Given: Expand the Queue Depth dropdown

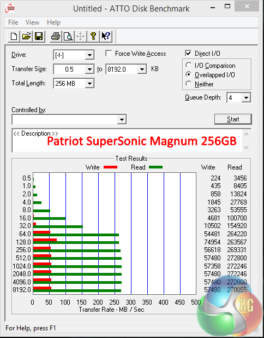Looking at the screenshot, I should click(246, 98).
